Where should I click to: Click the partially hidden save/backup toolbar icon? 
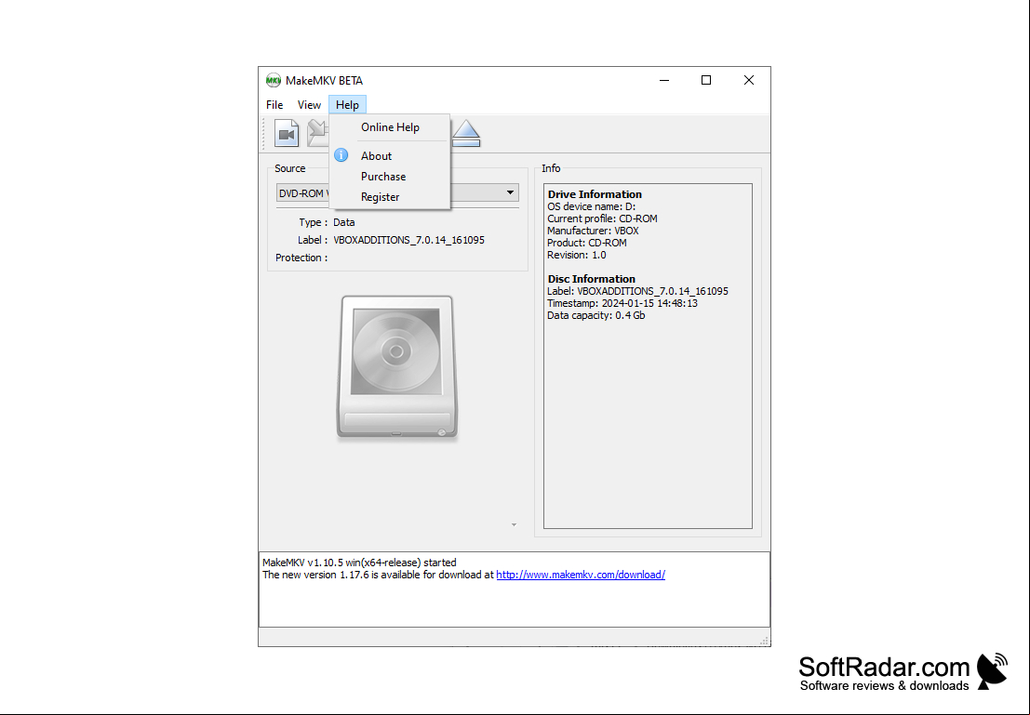(318, 133)
